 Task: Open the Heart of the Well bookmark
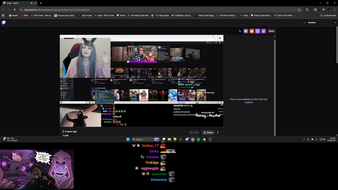(x=284, y=15)
